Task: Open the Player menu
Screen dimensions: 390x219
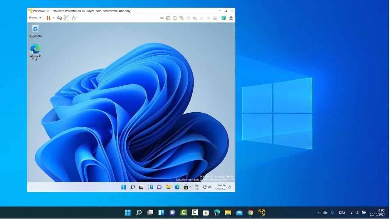Action: pos(34,18)
